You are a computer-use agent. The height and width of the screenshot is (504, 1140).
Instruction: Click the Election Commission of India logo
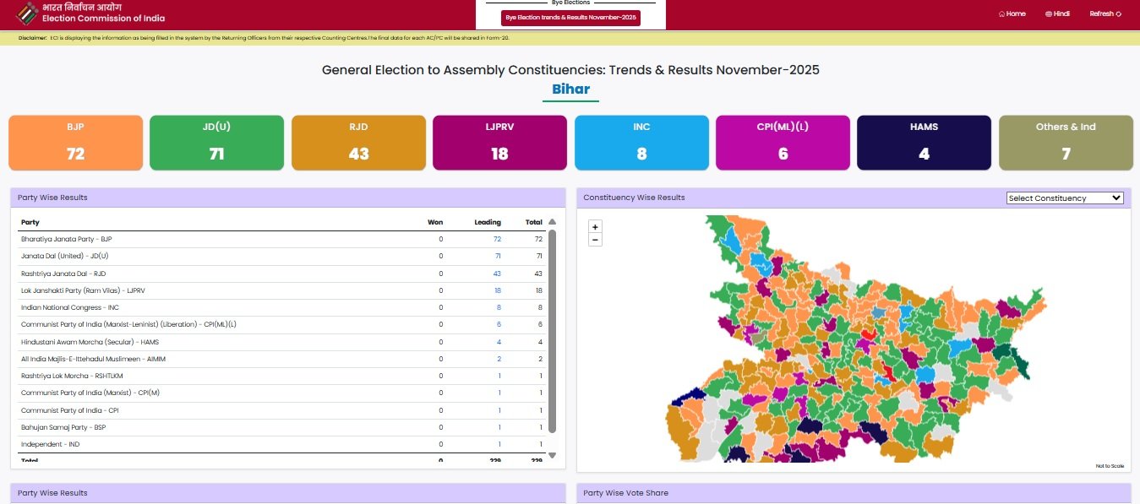tap(28, 14)
